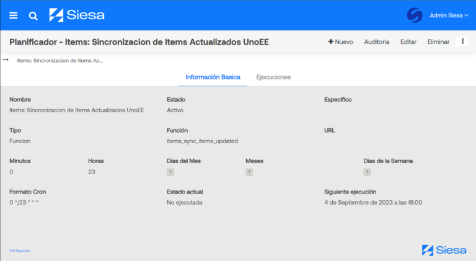Viewport: 476px width, 261px height.
Task: Click the Editar button
Action: click(408, 42)
